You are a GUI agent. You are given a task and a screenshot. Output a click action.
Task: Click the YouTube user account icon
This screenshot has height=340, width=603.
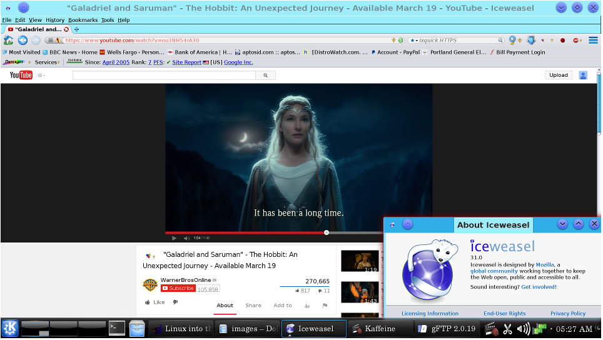tap(583, 75)
